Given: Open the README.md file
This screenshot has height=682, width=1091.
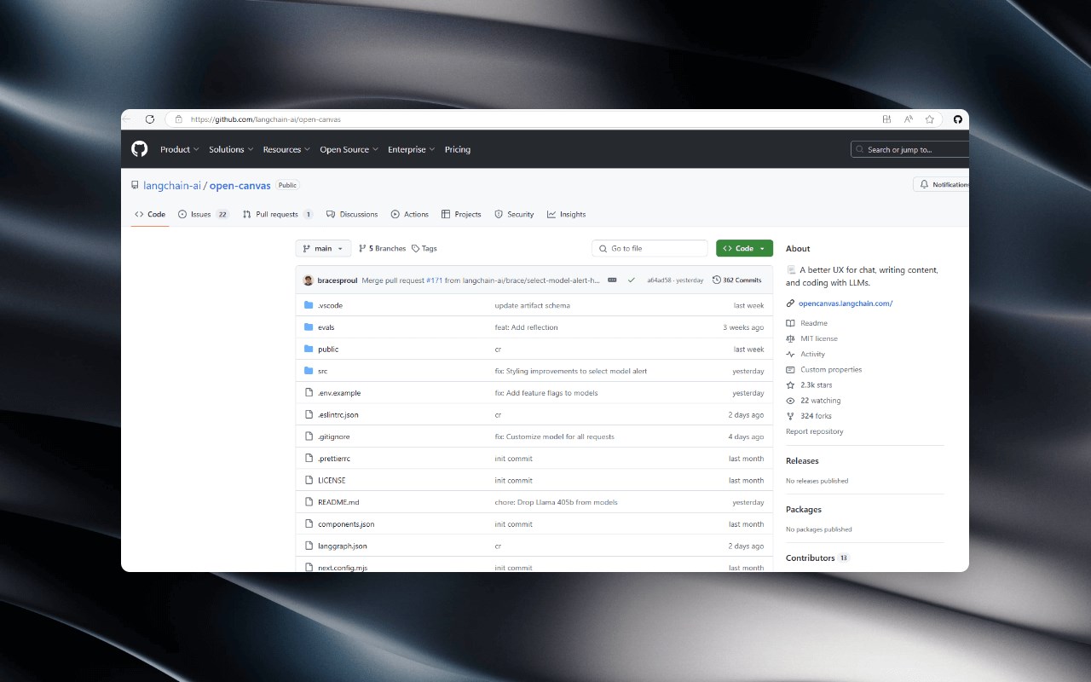Looking at the screenshot, I should click(338, 502).
